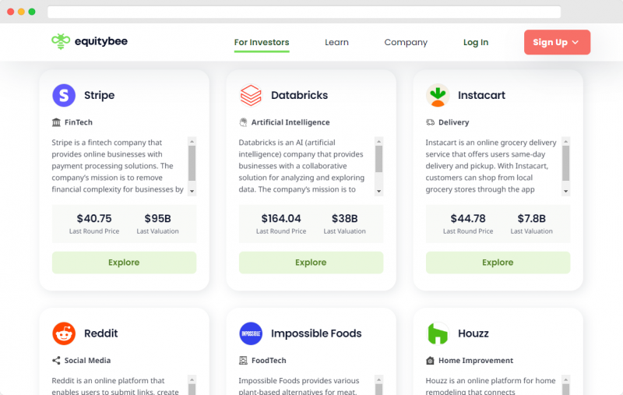The height and width of the screenshot is (395, 623).
Task: Explore the Stripe company card
Action: (124, 263)
